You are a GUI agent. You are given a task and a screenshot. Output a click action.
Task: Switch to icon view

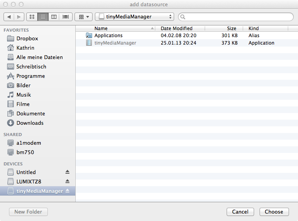(32, 17)
